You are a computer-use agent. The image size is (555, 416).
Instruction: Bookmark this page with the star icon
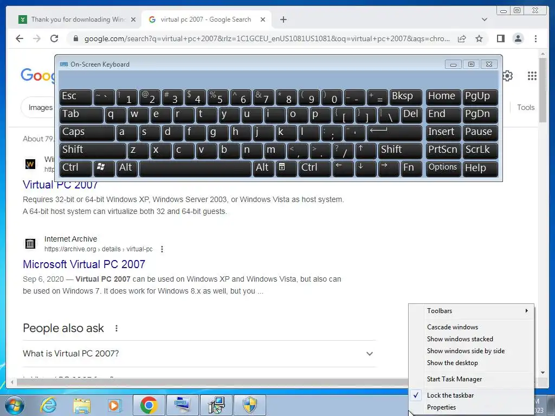click(x=479, y=38)
